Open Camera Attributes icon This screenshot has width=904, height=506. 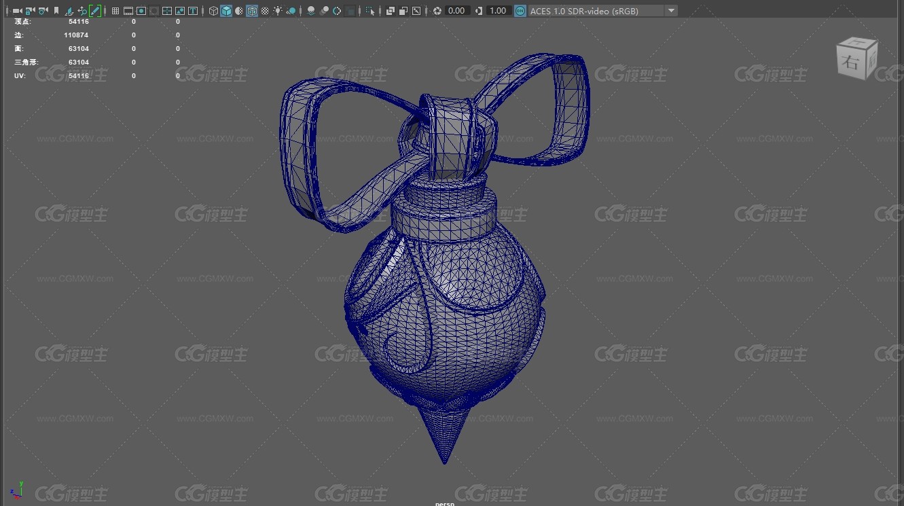[43, 11]
